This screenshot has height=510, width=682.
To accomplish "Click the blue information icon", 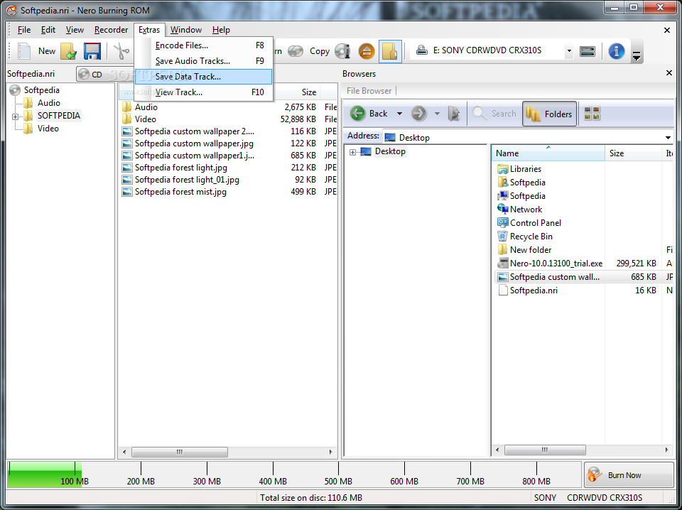I will click(617, 51).
